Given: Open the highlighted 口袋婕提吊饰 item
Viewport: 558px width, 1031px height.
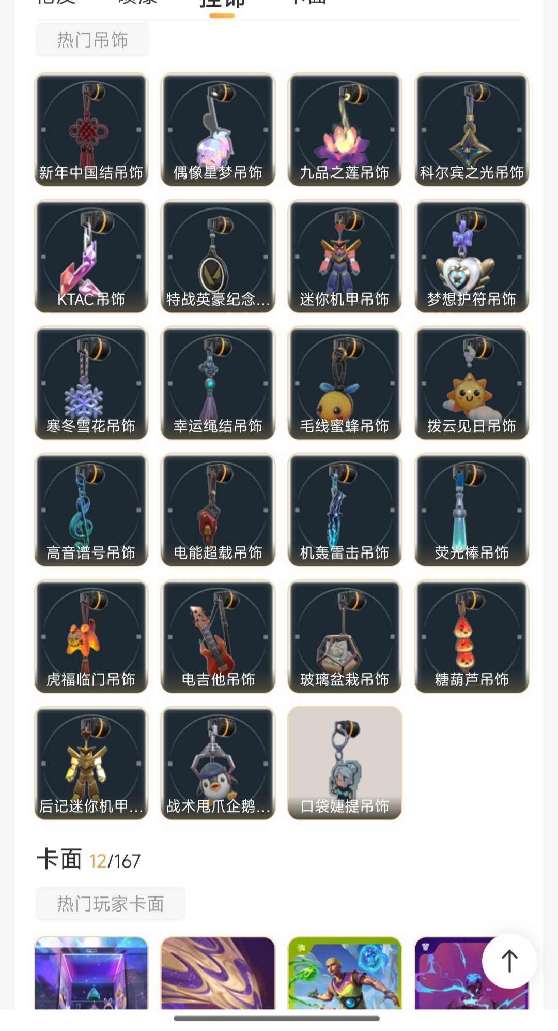Looking at the screenshot, I should pyautogui.click(x=345, y=763).
